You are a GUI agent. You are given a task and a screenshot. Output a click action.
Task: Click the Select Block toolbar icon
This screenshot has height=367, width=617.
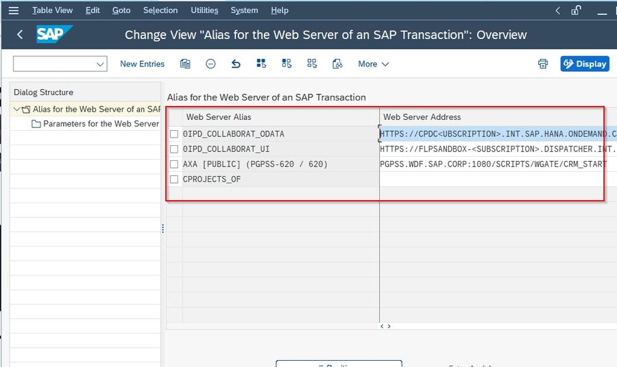pos(287,64)
